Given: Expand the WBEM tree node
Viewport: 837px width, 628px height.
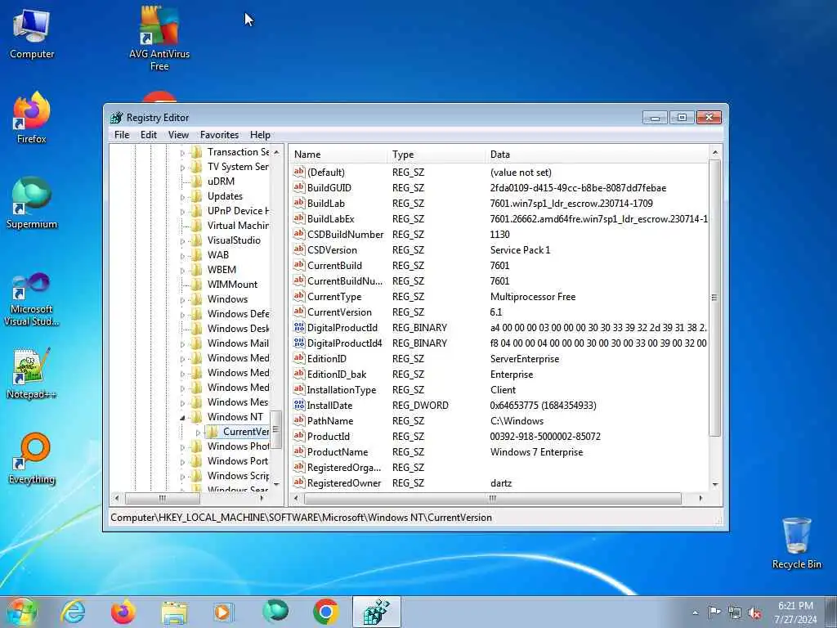Looking at the screenshot, I should [182, 271].
